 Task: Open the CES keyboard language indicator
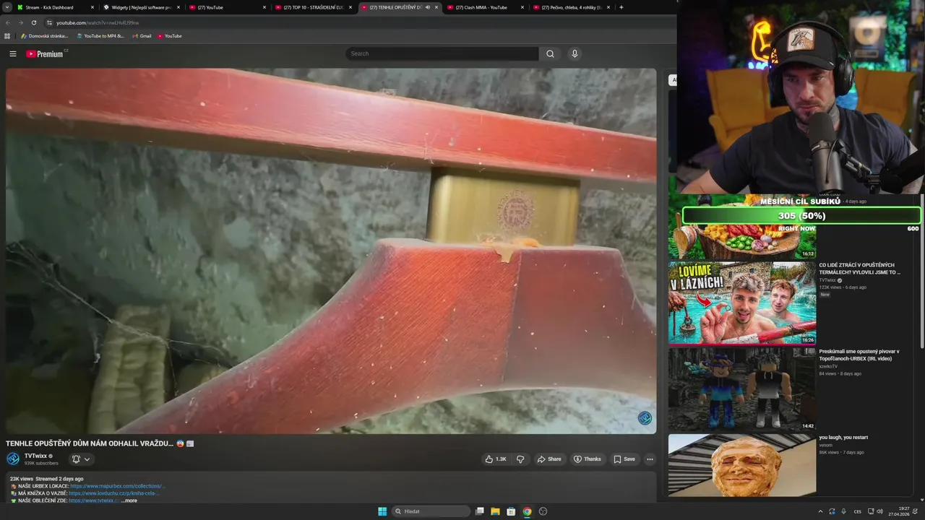click(x=858, y=511)
